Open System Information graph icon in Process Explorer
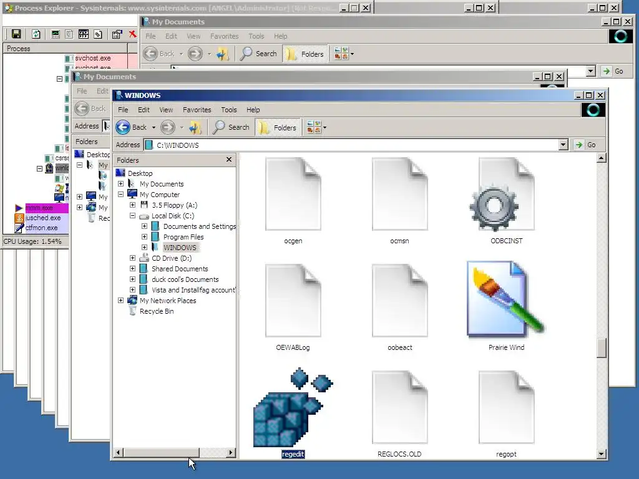The height and width of the screenshot is (479, 639). pos(56,34)
